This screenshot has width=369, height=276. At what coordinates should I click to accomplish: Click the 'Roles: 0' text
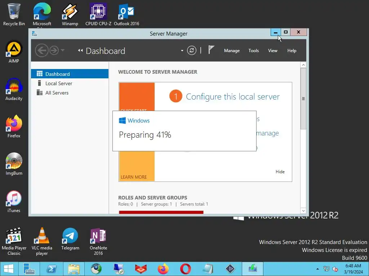click(125, 204)
